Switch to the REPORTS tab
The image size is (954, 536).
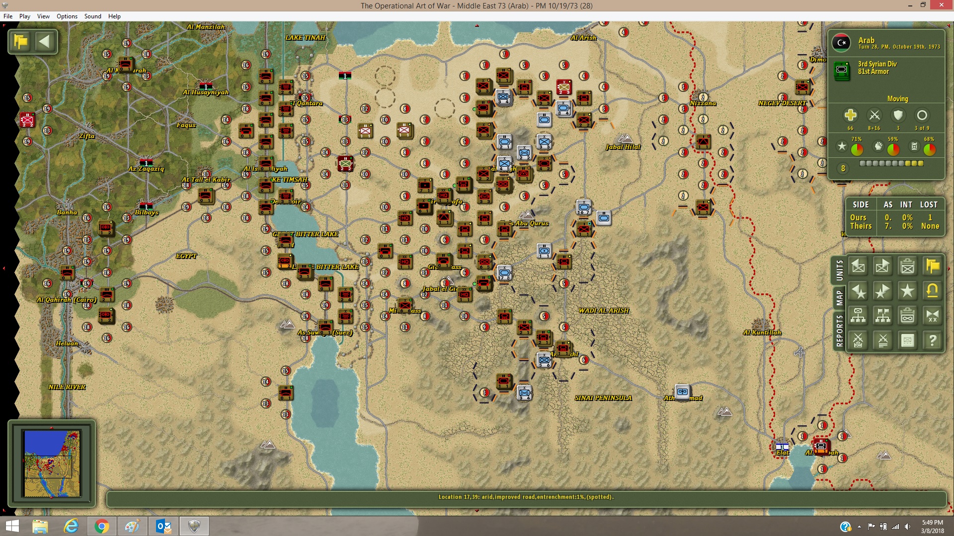(839, 331)
